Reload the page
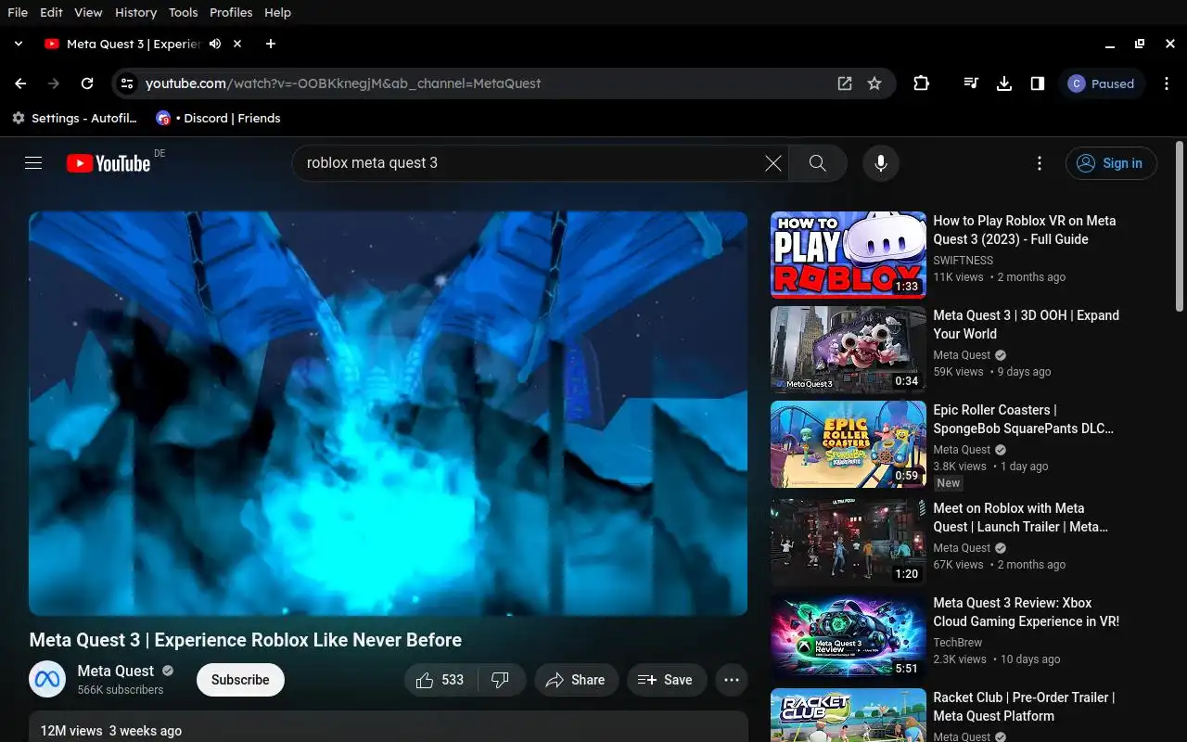The width and height of the screenshot is (1187, 742). coord(87,83)
